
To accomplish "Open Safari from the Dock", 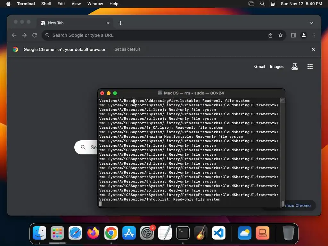I will [75, 233].
